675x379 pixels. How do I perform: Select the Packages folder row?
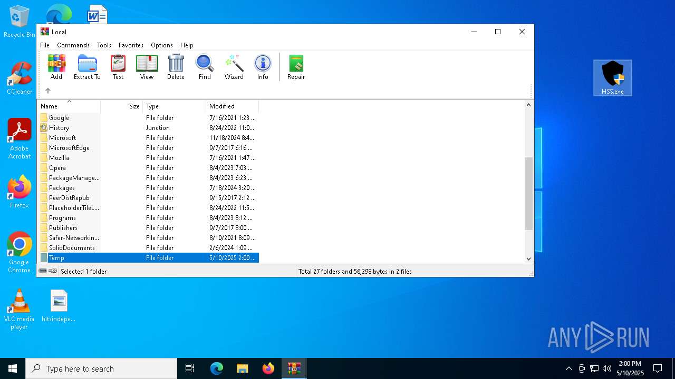[148, 188]
